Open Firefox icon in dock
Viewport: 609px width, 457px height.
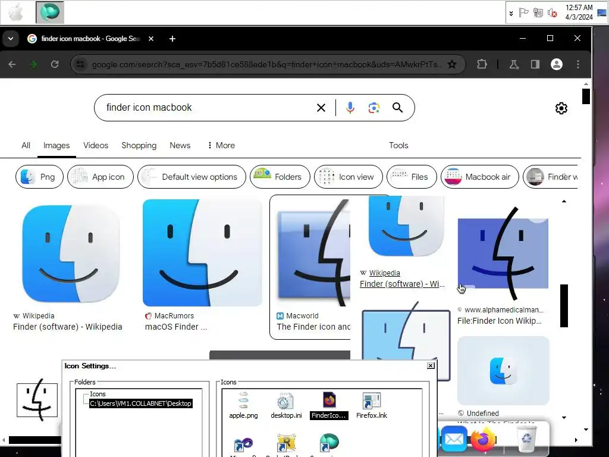(484, 440)
